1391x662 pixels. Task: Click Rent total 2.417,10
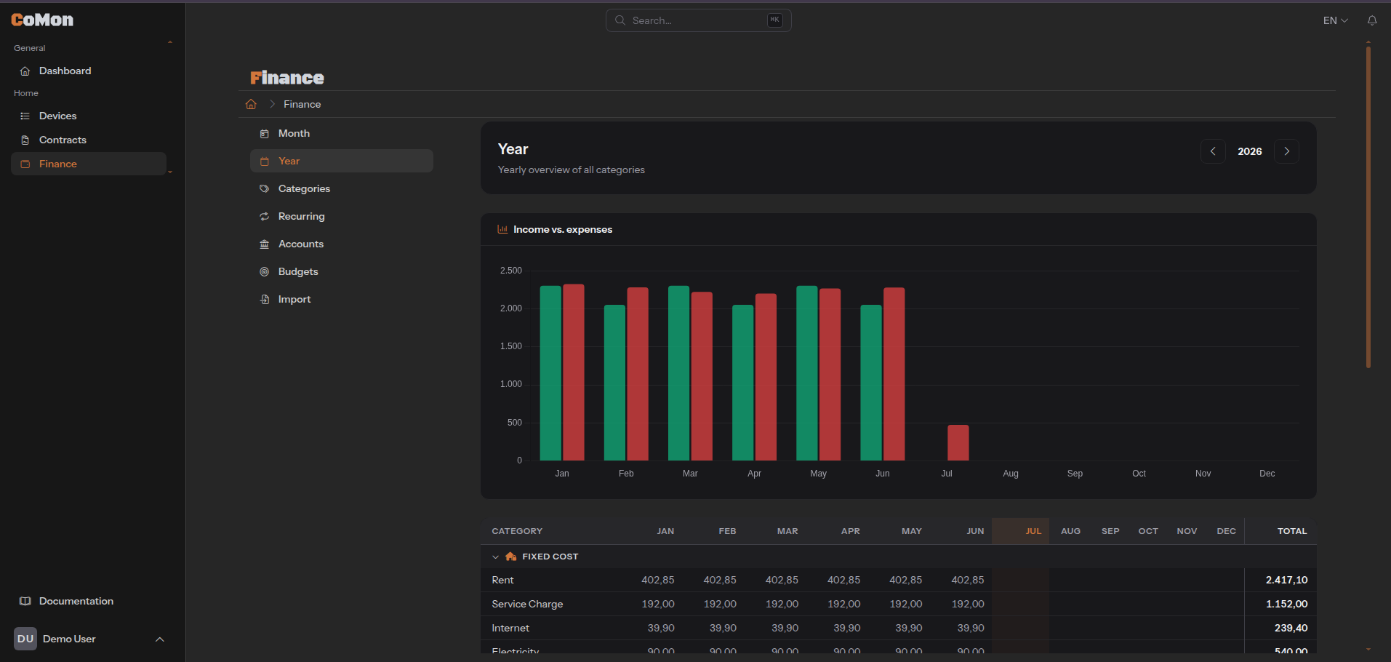pyautogui.click(x=1286, y=581)
